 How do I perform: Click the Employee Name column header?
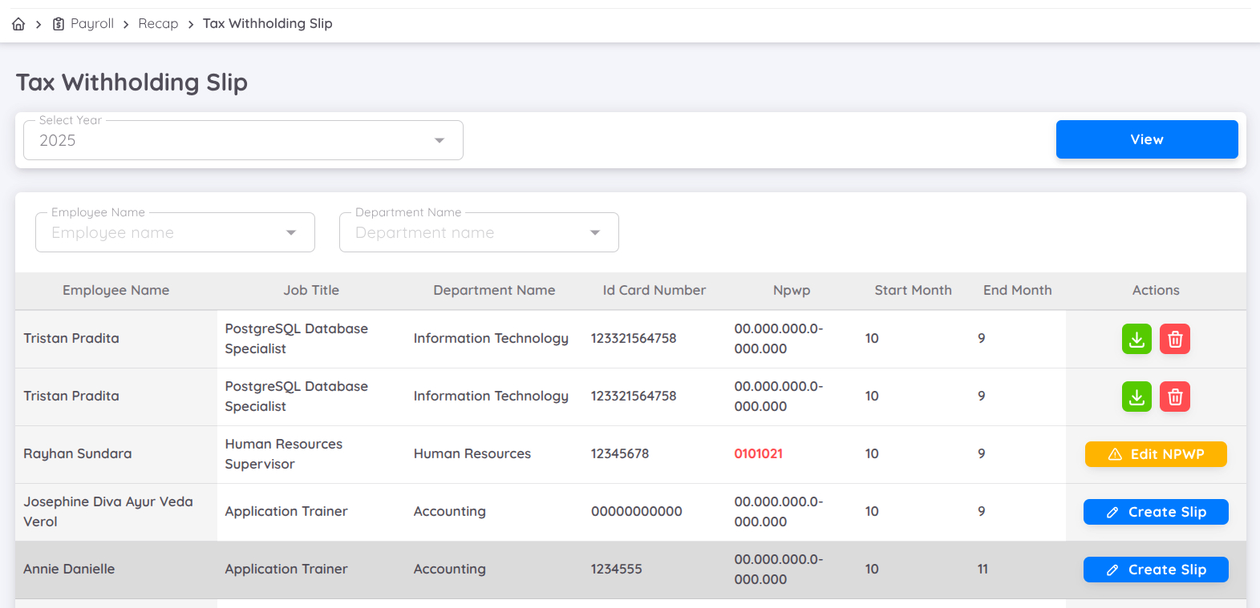115,290
